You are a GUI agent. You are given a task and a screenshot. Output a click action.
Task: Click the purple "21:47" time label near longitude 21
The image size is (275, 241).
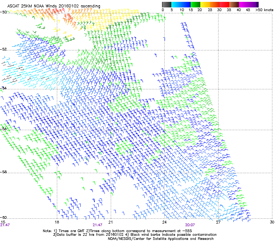[x=97, y=225]
